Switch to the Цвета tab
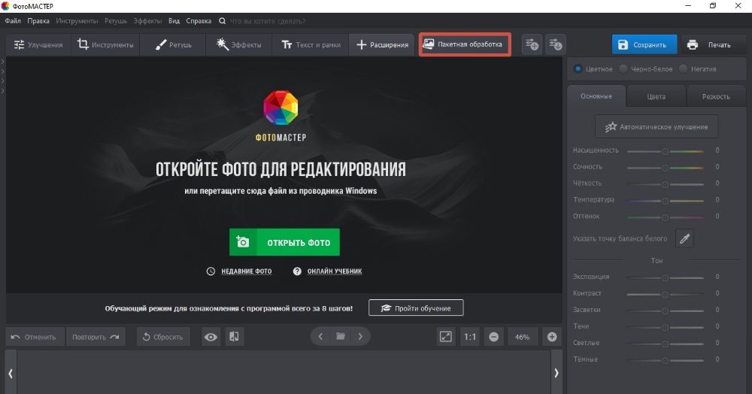 coord(656,96)
